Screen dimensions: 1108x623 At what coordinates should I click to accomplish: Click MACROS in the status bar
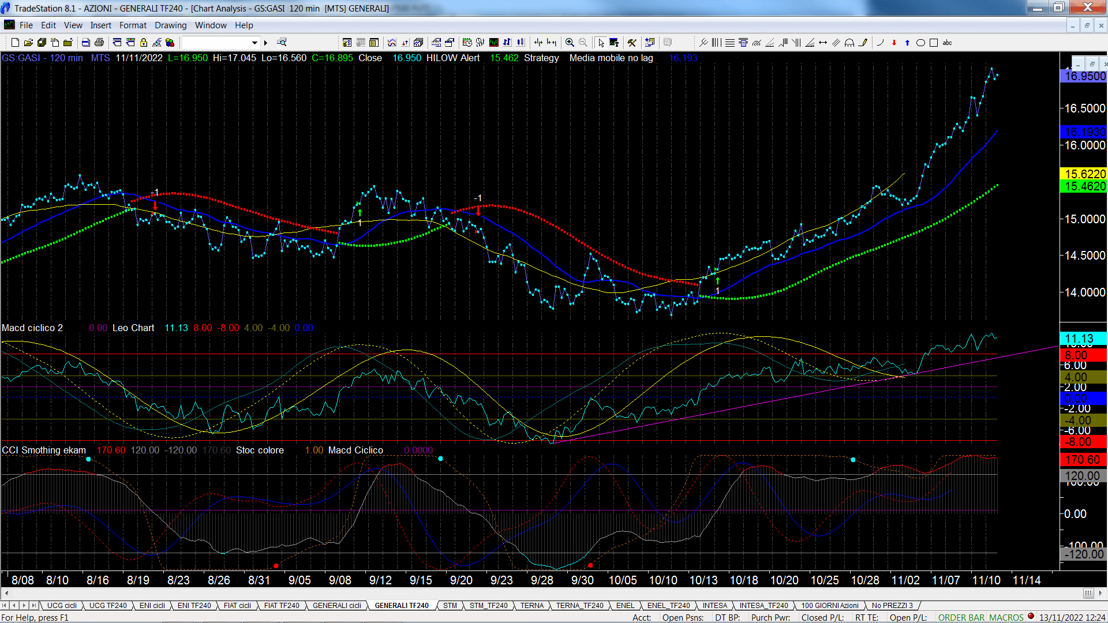click(x=1006, y=617)
